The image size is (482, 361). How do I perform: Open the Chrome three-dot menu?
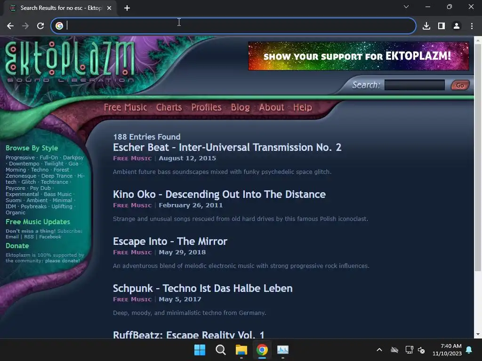pyautogui.click(x=472, y=26)
